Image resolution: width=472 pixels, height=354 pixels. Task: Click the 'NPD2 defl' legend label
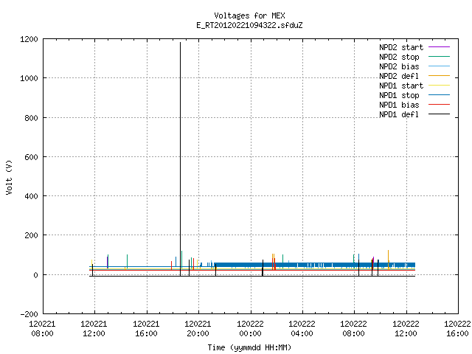click(399, 76)
